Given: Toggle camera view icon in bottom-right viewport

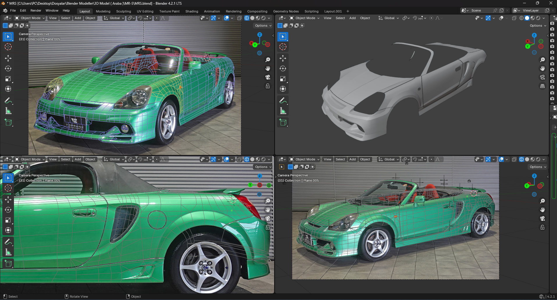Looking at the screenshot, I should pyautogui.click(x=542, y=218).
